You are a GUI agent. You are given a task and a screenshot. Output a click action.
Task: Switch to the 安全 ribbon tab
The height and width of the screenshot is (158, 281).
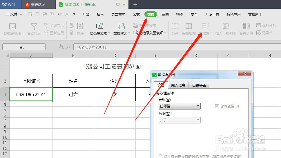(194, 14)
